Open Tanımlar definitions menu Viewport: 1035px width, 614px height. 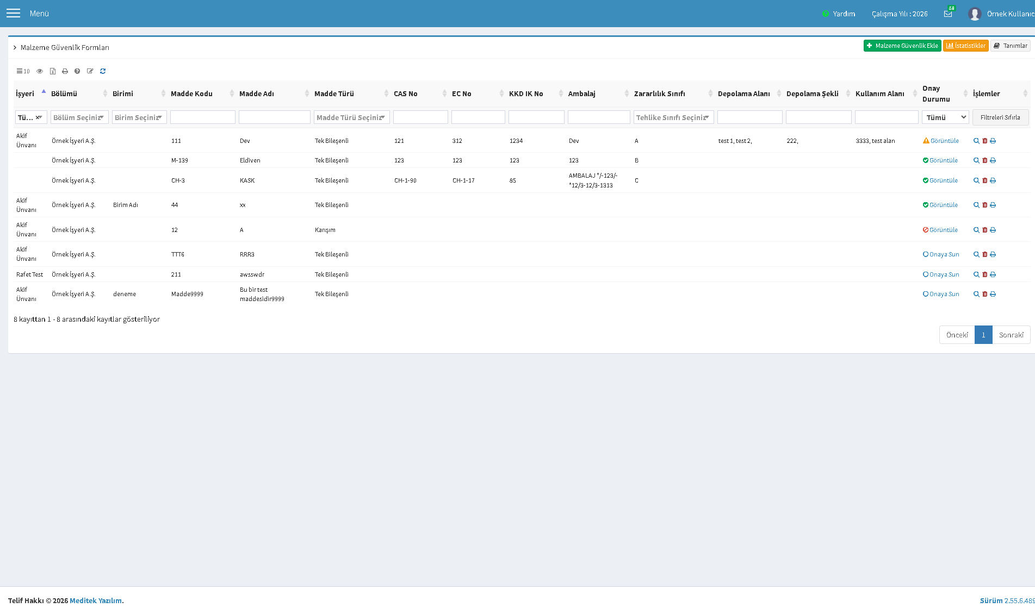1010,46
